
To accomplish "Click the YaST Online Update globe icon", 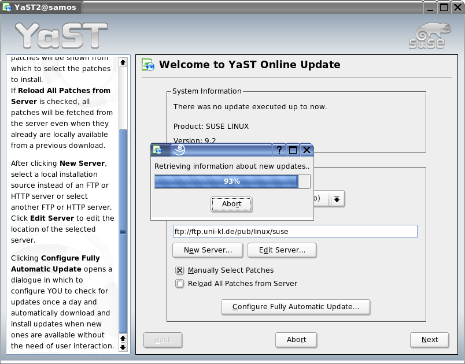I will point(148,65).
